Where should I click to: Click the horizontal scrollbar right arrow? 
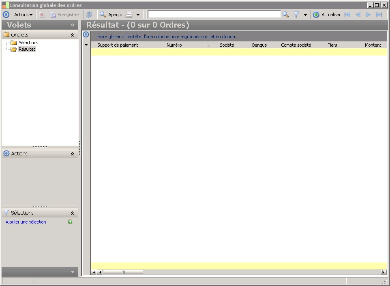[384, 272]
